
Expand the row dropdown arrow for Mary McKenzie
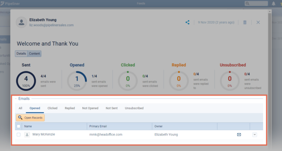[255, 134]
